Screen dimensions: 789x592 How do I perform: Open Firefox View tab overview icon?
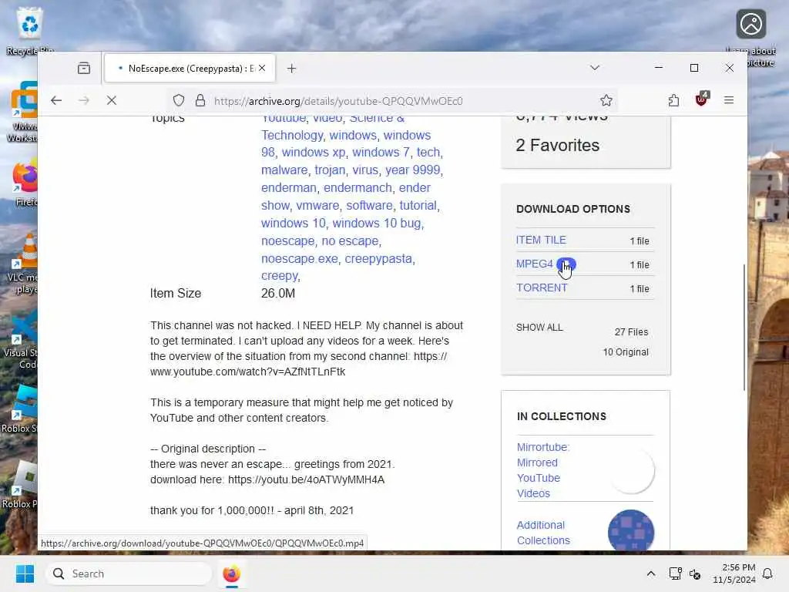84,68
